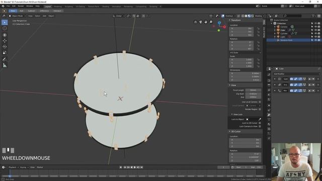Move the Array modifier down

[313, 85]
